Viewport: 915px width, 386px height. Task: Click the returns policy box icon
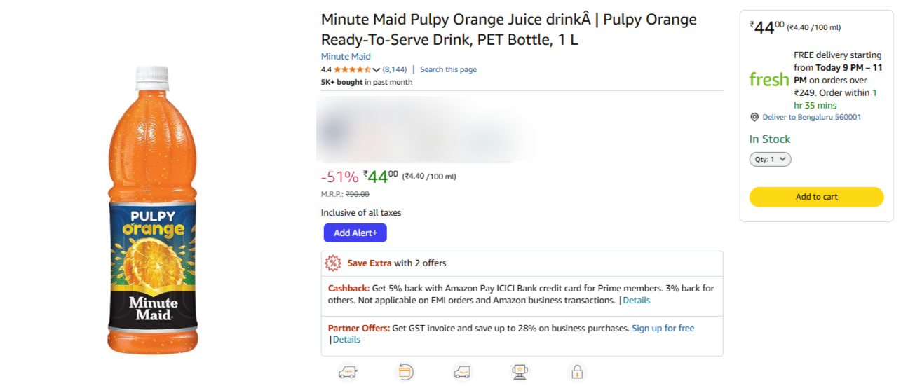point(405,372)
